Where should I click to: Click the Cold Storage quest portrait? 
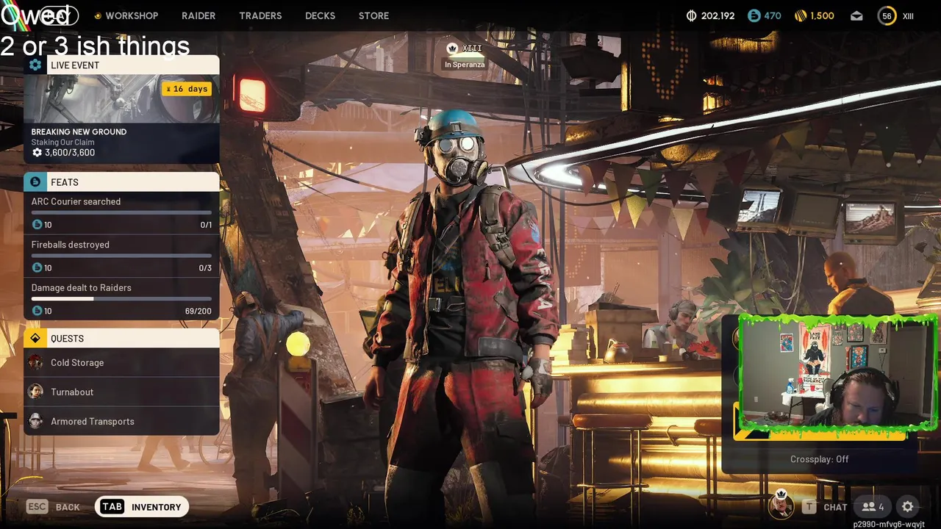pyautogui.click(x=35, y=362)
